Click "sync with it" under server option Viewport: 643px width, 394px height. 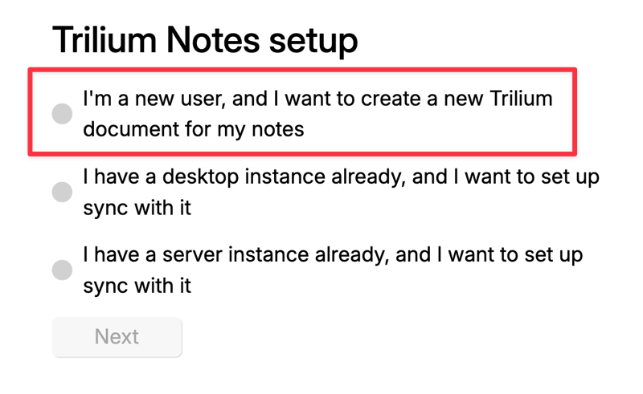tap(137, 286)
